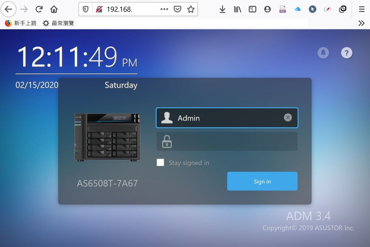Click the Admin username field
The height and width of the screenshot is (247, 370).
(x=227, y=118)
